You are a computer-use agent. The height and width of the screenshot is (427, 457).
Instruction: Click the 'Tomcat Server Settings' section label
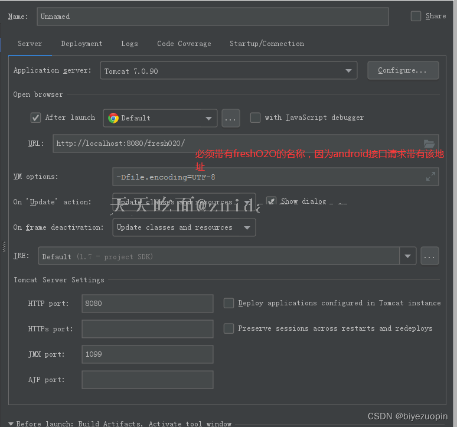(x=59, y=280)
